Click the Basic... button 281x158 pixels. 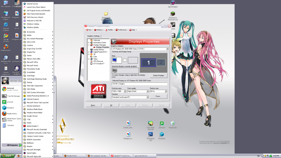(93, 106)
